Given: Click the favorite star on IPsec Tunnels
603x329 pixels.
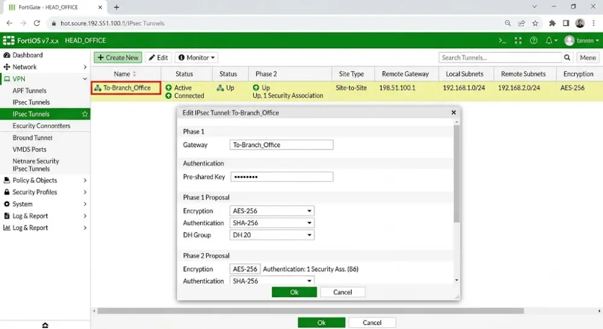Looking at the screenshot, I should (x=85, y=114).
